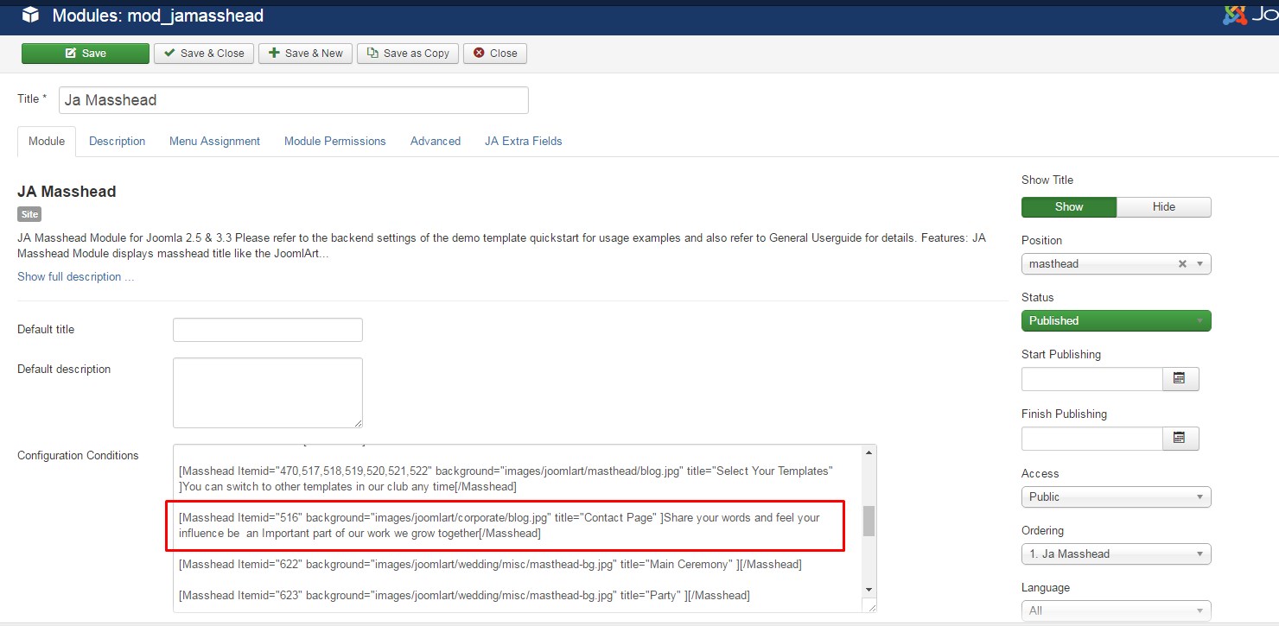Click the "JA Masshead" heading
Image resolution: width=1279 pixels, height=626 pixels.
[x=67, y=192]
